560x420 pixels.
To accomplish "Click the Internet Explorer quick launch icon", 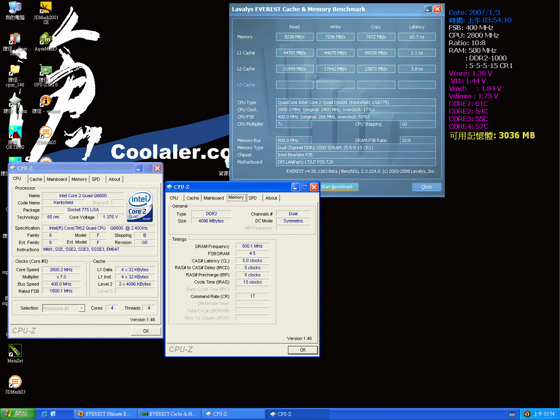I will [44, 414].
